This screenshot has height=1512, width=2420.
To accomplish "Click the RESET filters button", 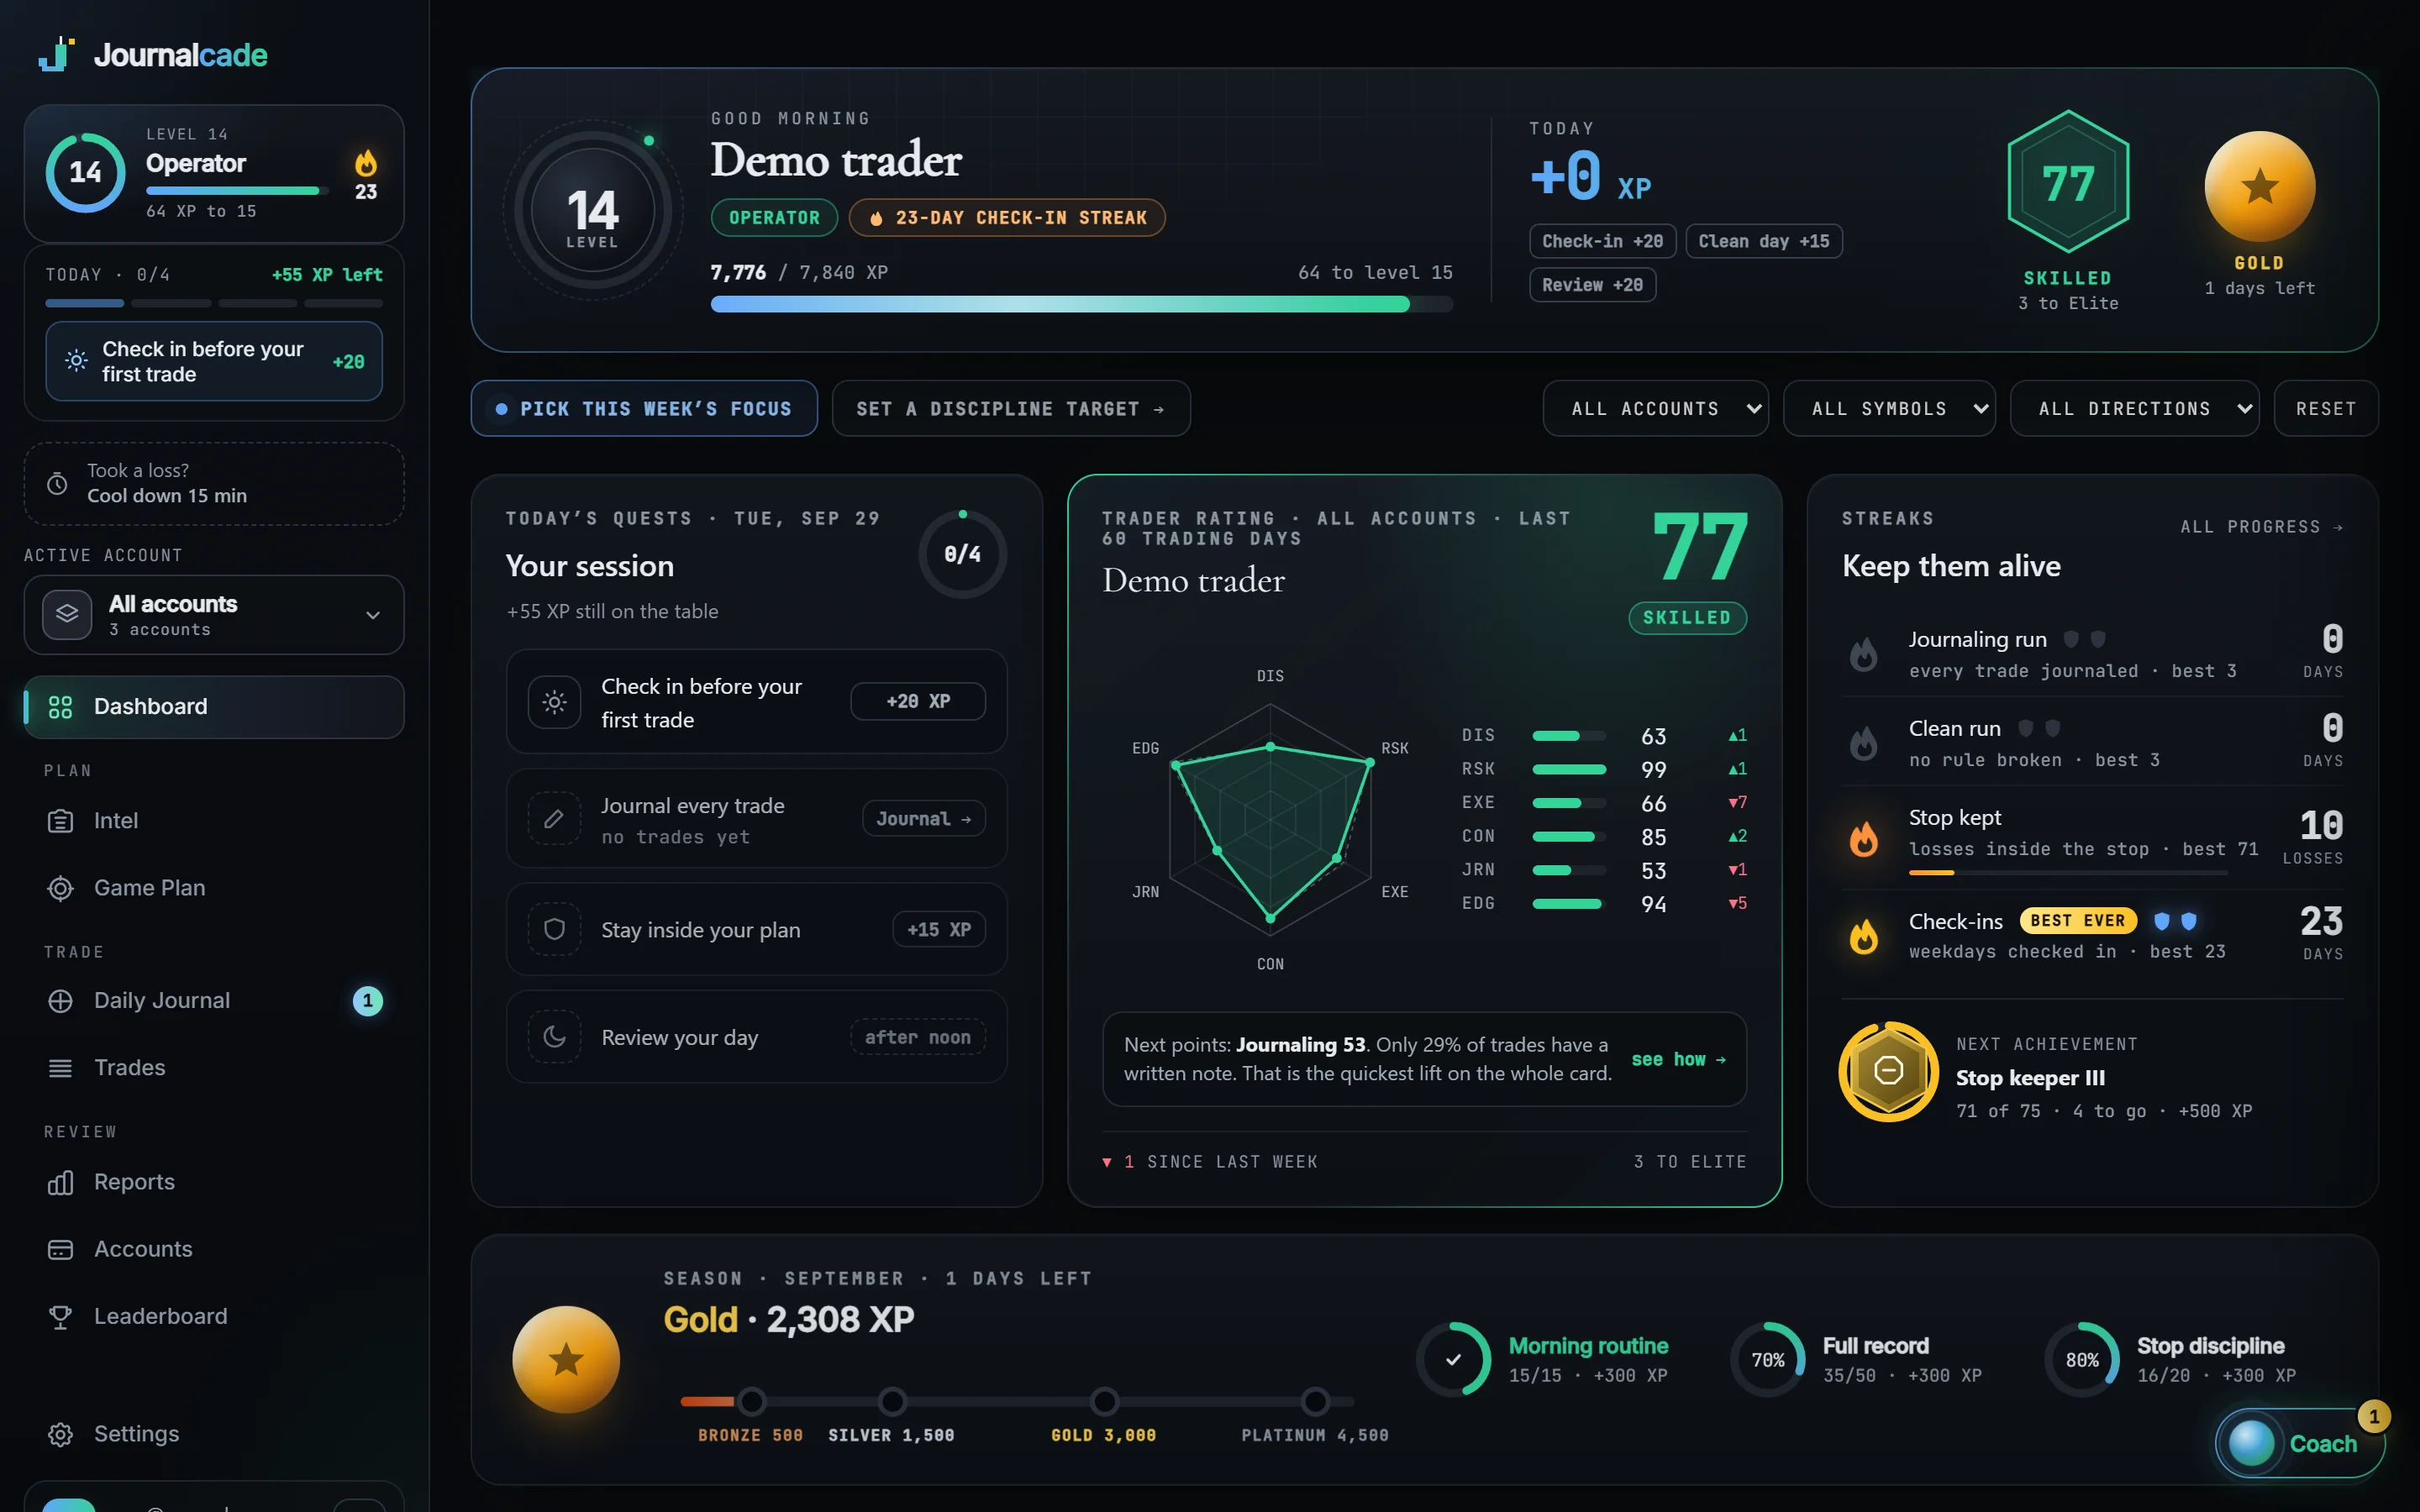I will 2326,408.
